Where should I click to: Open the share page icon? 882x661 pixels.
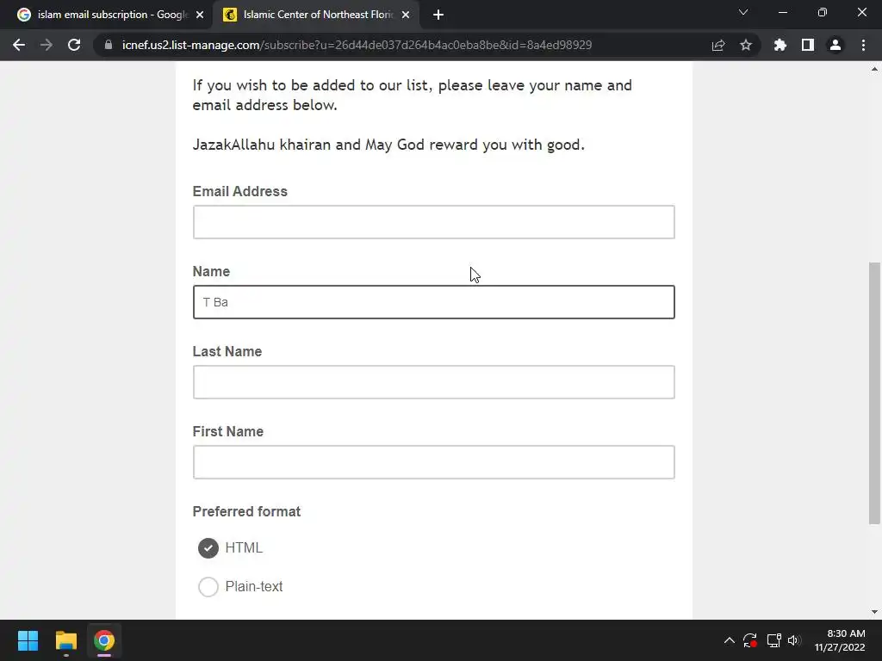[718, 45]
